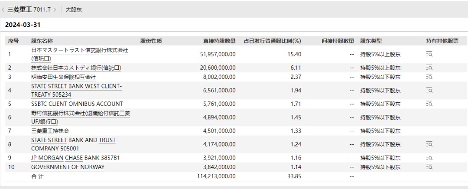Go to previous stock with left chevron

3,10
